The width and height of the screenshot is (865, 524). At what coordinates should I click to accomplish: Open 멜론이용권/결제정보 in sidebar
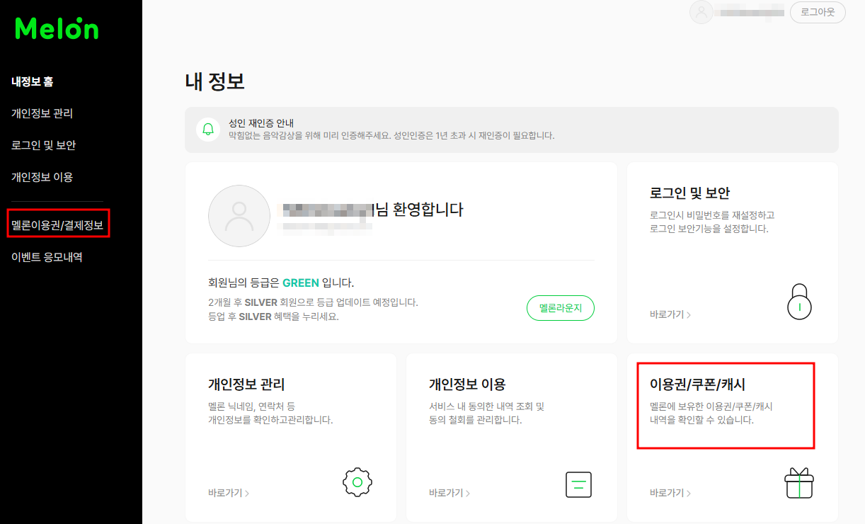[x=57, y=226]
